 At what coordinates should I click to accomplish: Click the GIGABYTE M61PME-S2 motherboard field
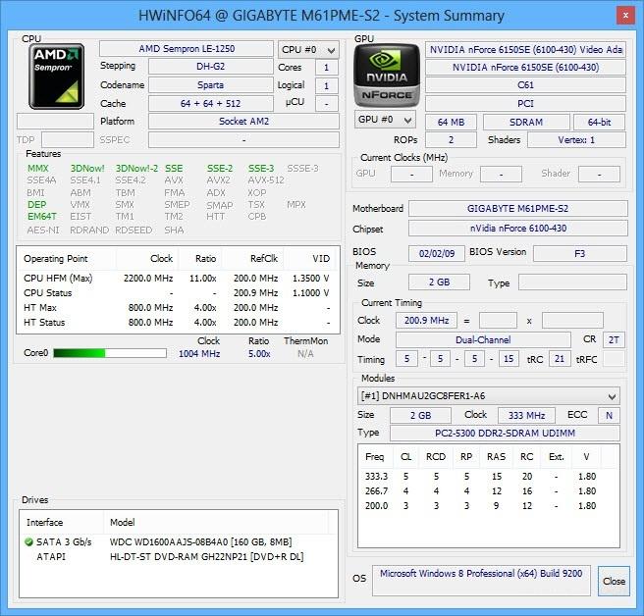[518, 209]
